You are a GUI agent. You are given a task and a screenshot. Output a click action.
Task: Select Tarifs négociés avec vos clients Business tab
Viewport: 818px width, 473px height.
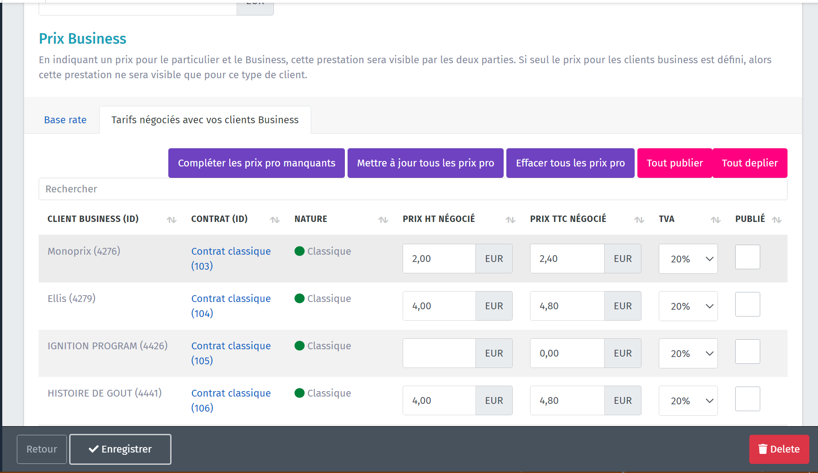click(x=205, y=120)
